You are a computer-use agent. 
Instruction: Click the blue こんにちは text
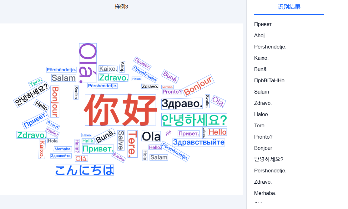tap(84, 170)
